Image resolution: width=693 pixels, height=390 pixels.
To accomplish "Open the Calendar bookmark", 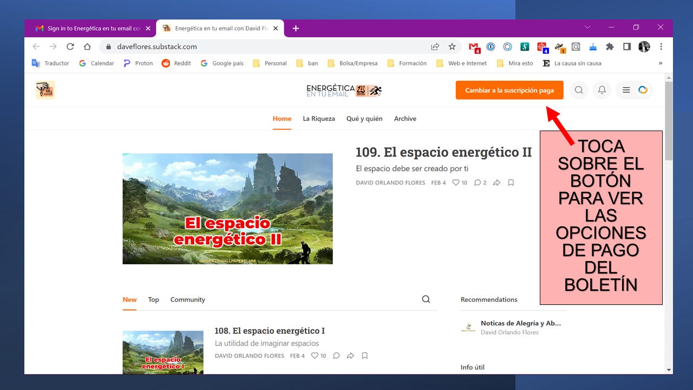I will coord(96,63).
